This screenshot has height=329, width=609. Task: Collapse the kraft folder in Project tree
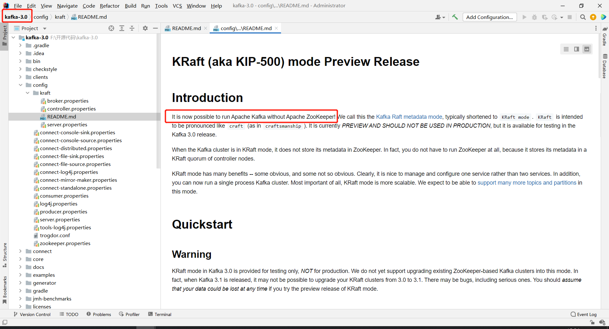pos(28,93)
